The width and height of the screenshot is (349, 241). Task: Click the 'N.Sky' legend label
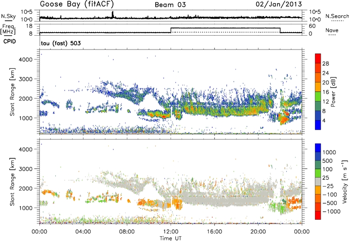(x=8, y=16)
